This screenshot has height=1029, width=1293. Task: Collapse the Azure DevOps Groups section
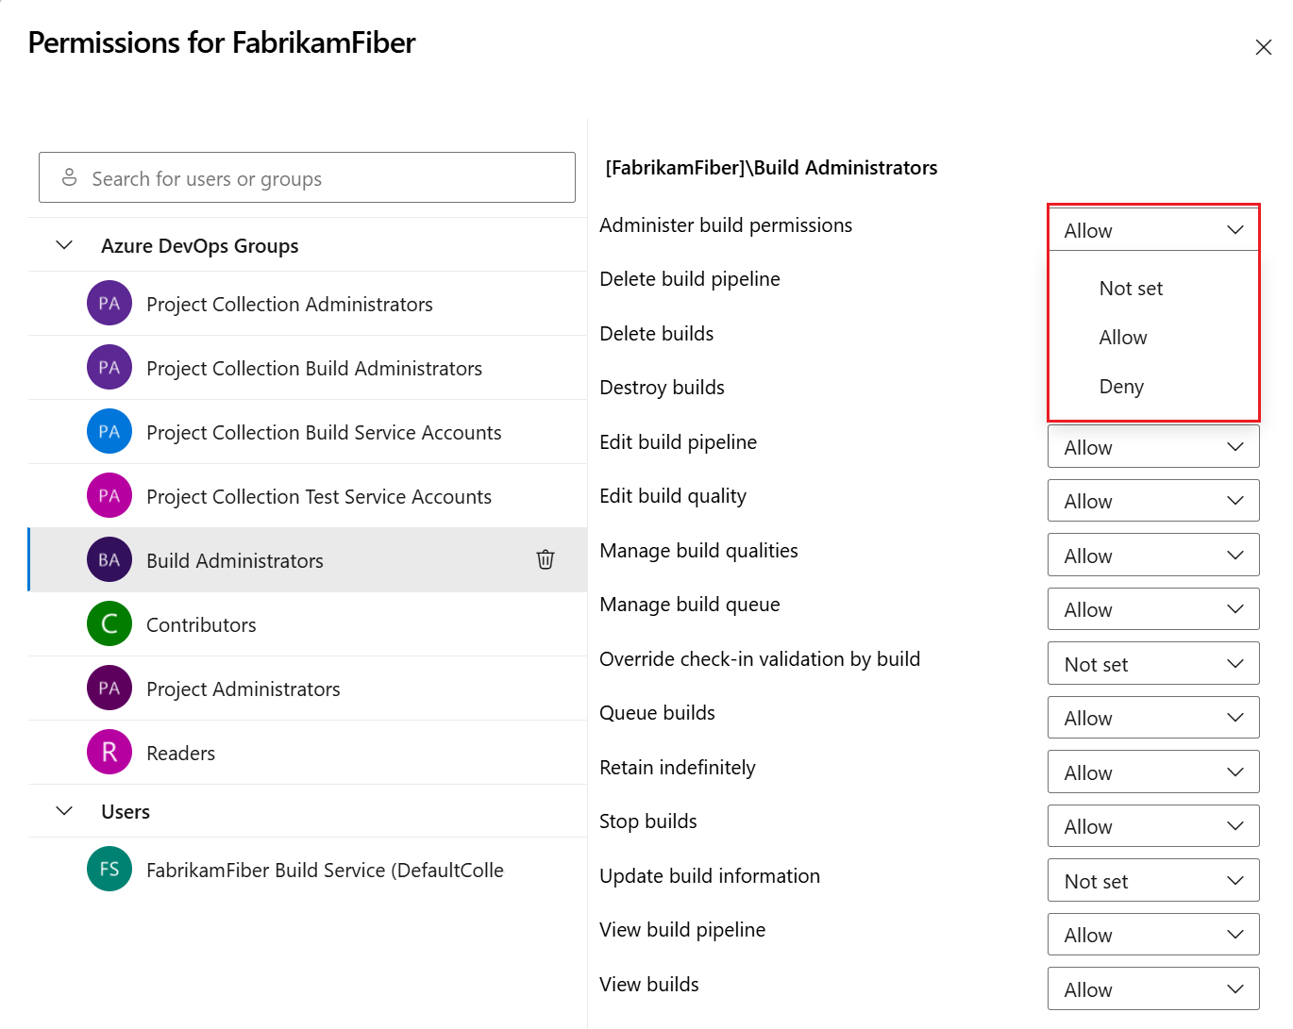pos(63,244)
